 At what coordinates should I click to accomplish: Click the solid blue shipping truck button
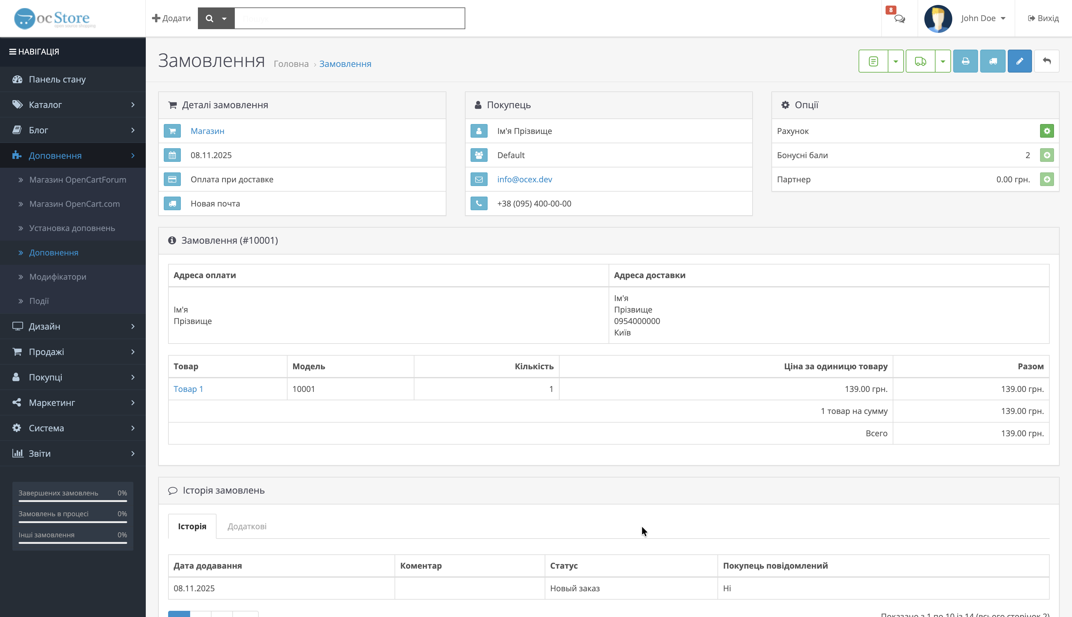point(993,61)
